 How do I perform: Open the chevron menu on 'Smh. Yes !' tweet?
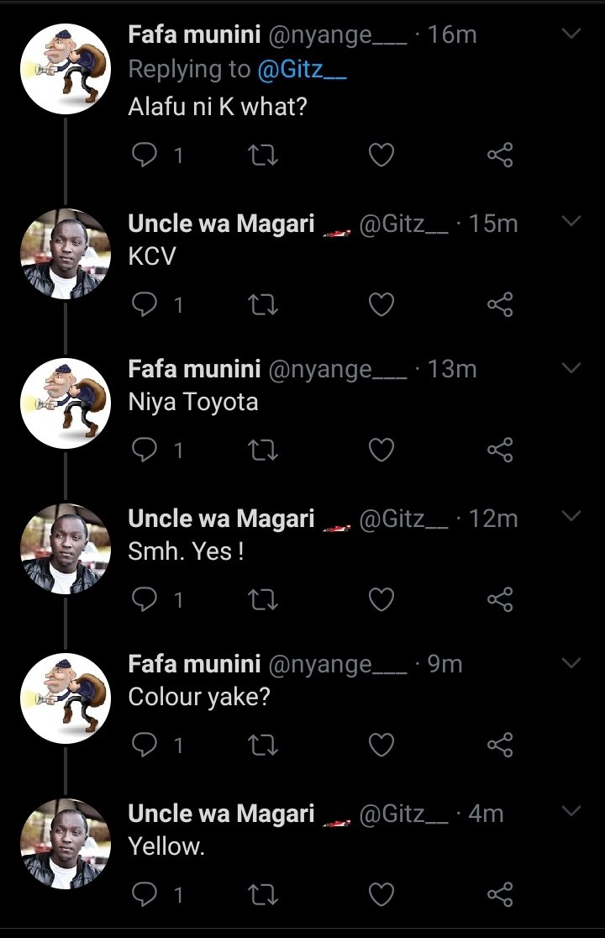click(x=571, y=516)
